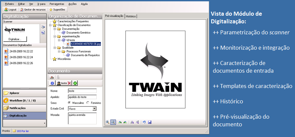Select the Masculino radio button
This screenshot has width=295, height=137.
70,103
